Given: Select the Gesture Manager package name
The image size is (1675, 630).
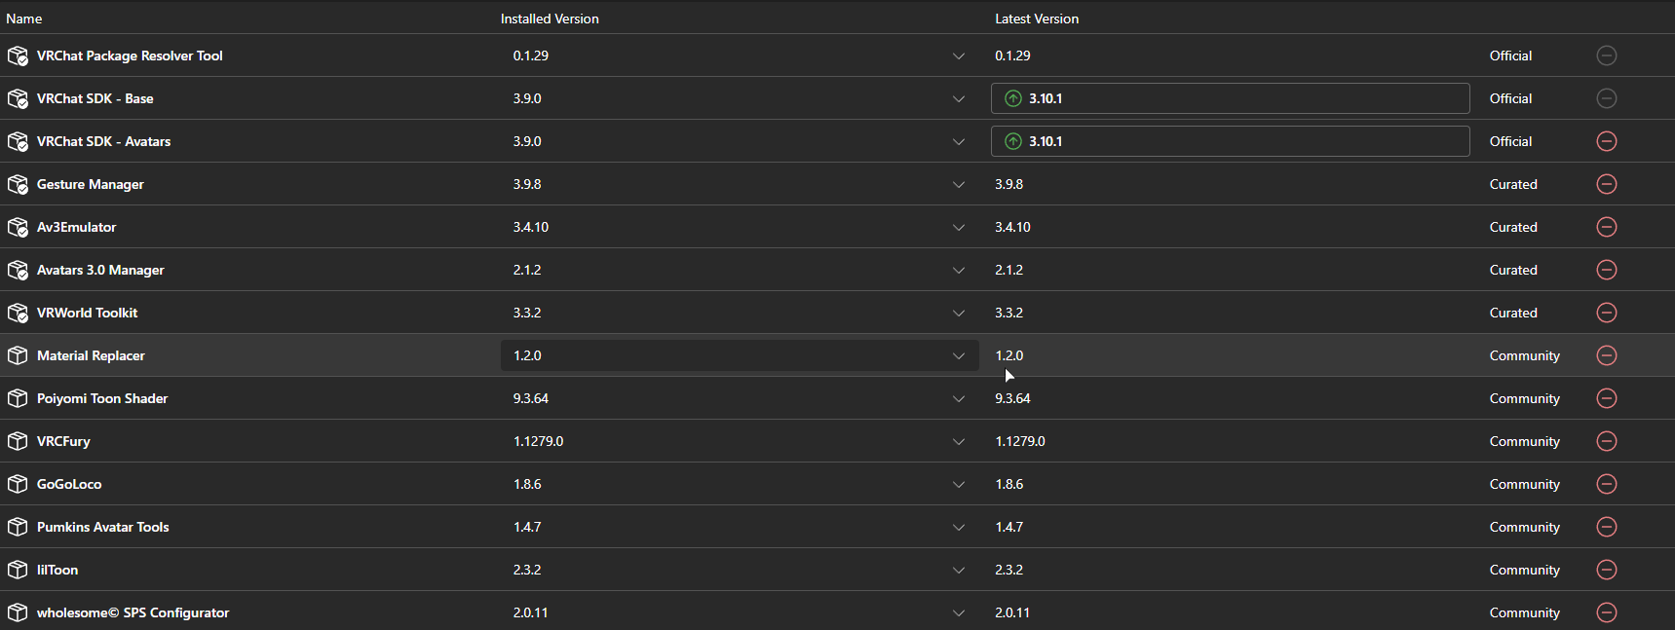Looking at the screenshot, I should click(x=91, y=184).
